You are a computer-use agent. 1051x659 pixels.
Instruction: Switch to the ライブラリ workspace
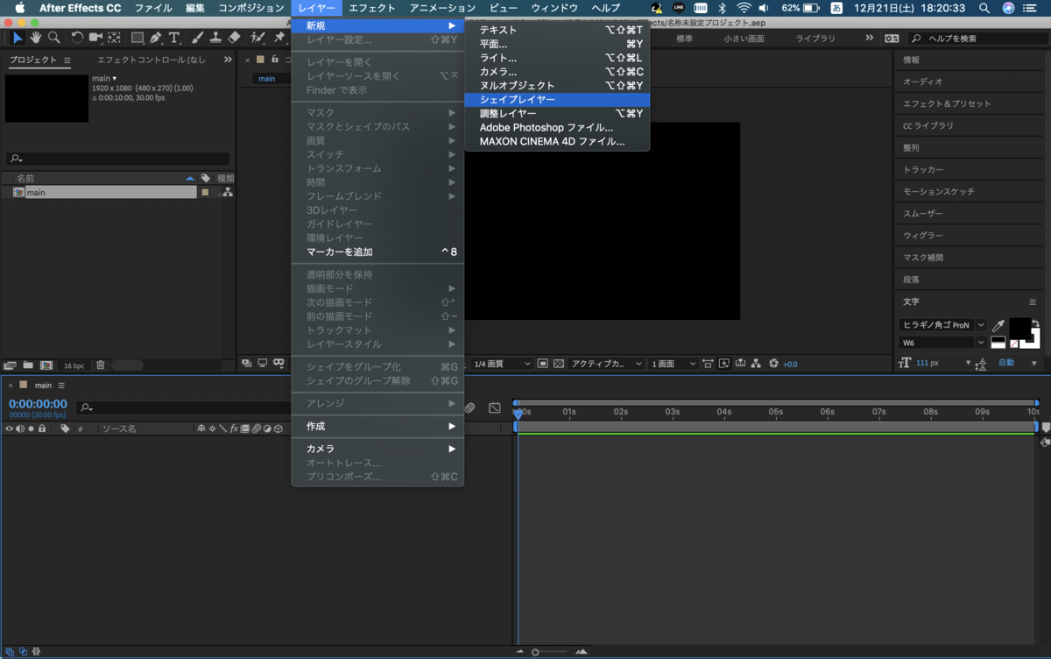[815, 39]
